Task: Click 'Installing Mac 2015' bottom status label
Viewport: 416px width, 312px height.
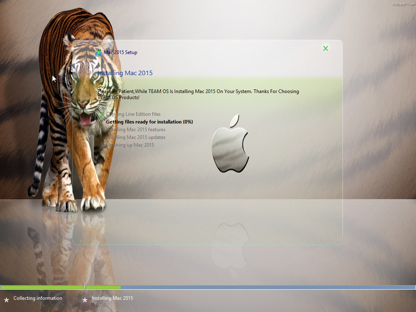Action: point(112,298)
